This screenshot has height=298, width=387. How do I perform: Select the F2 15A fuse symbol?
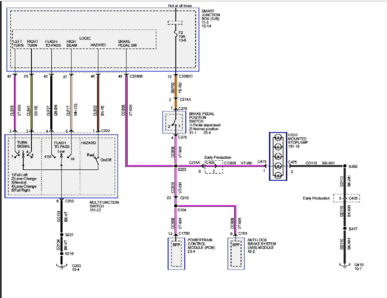click(176, 33)
